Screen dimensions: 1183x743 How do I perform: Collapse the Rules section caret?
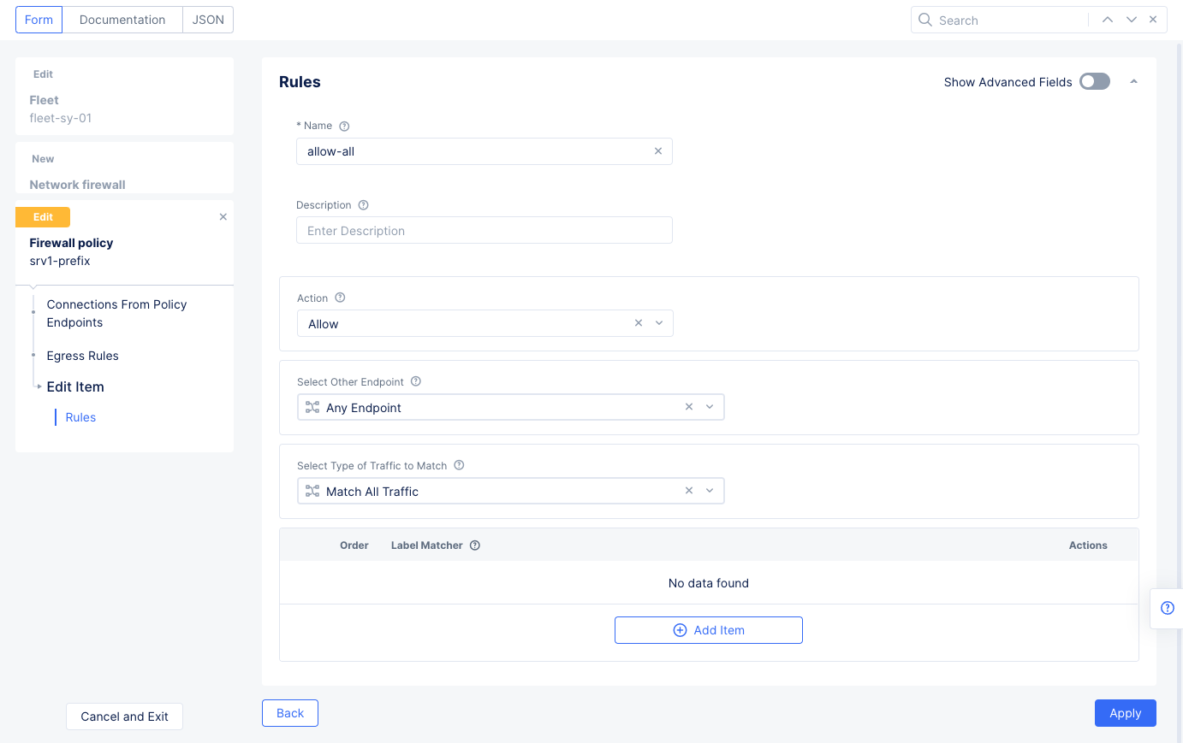1133,82
